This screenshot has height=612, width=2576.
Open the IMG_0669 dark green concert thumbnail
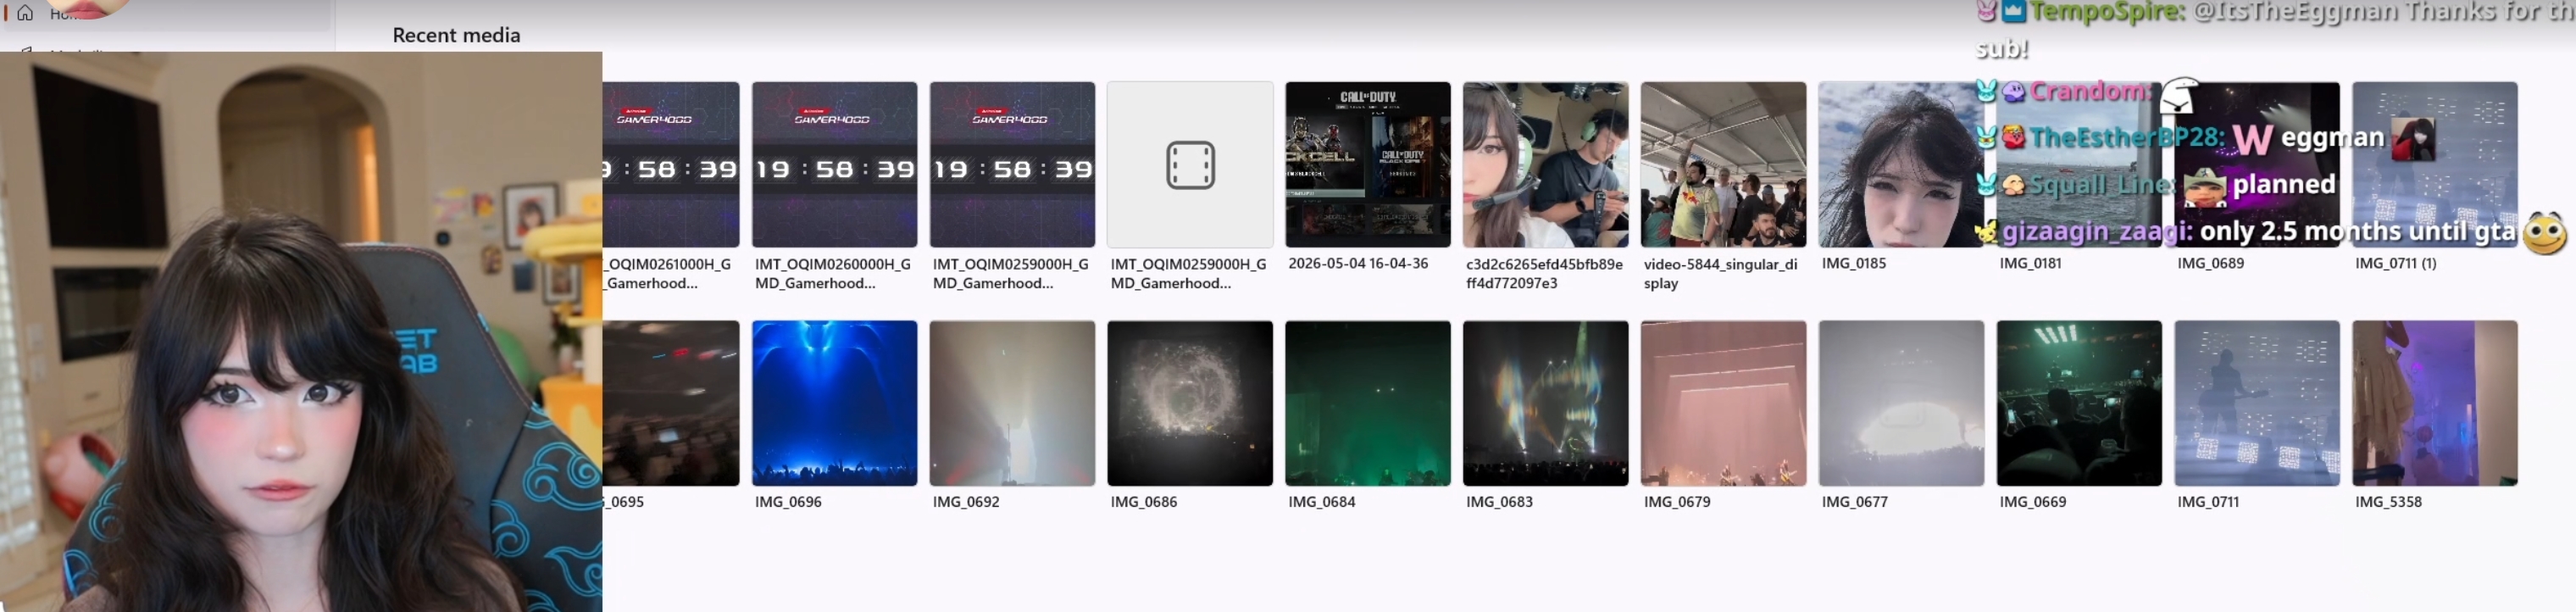tap(2079, 403)
